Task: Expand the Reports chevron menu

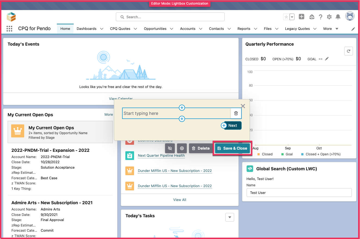Action: coord(256,29)
